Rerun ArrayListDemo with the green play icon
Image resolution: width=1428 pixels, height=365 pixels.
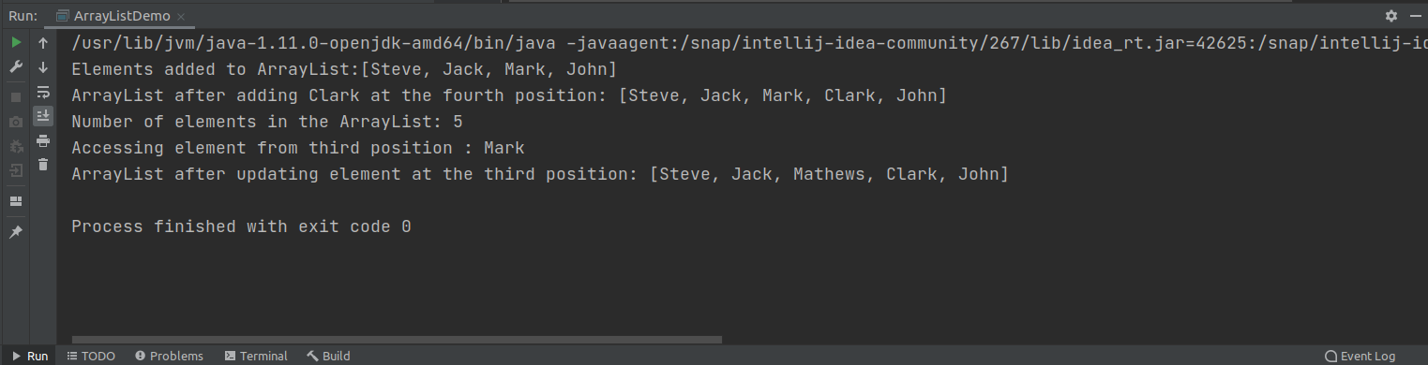tap(16, 43)
